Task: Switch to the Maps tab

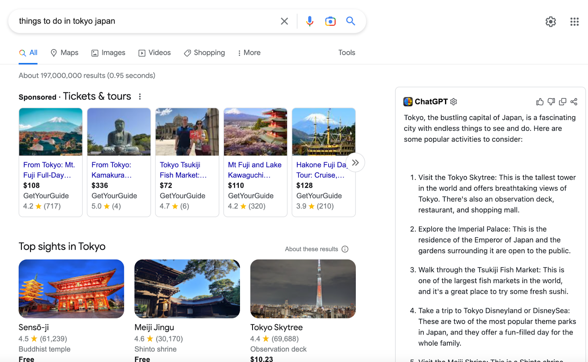Action: coord(64,53)
